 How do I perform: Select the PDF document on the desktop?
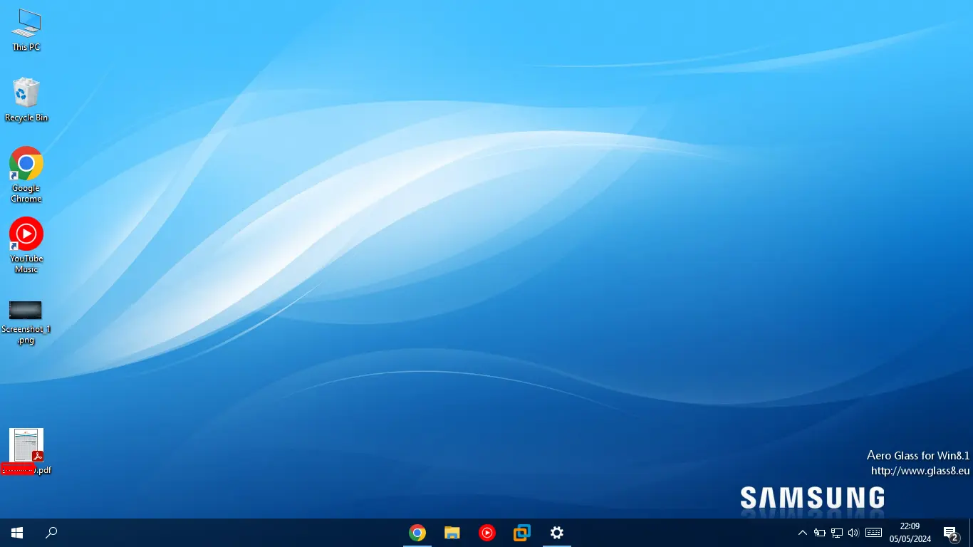(x=26, y=452)
